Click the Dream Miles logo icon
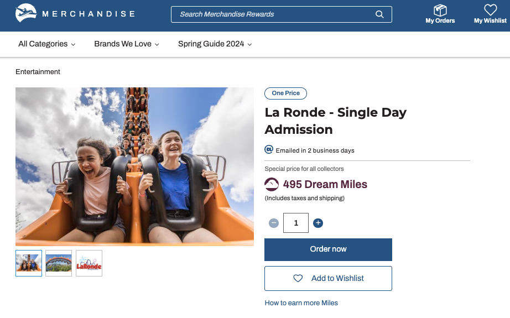This screenshot has width=510, height=318. pos(272,184)
